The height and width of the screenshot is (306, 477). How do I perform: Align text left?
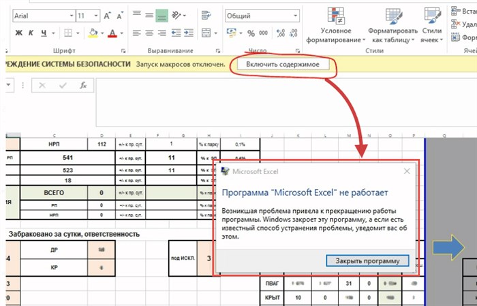click(137, 33)
